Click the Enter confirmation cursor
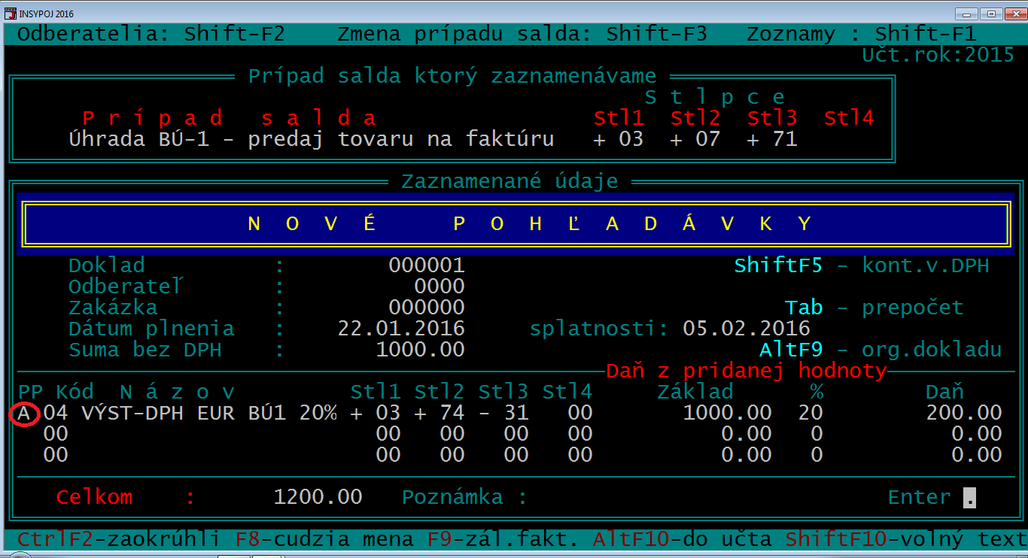 [x=970, y=498]
